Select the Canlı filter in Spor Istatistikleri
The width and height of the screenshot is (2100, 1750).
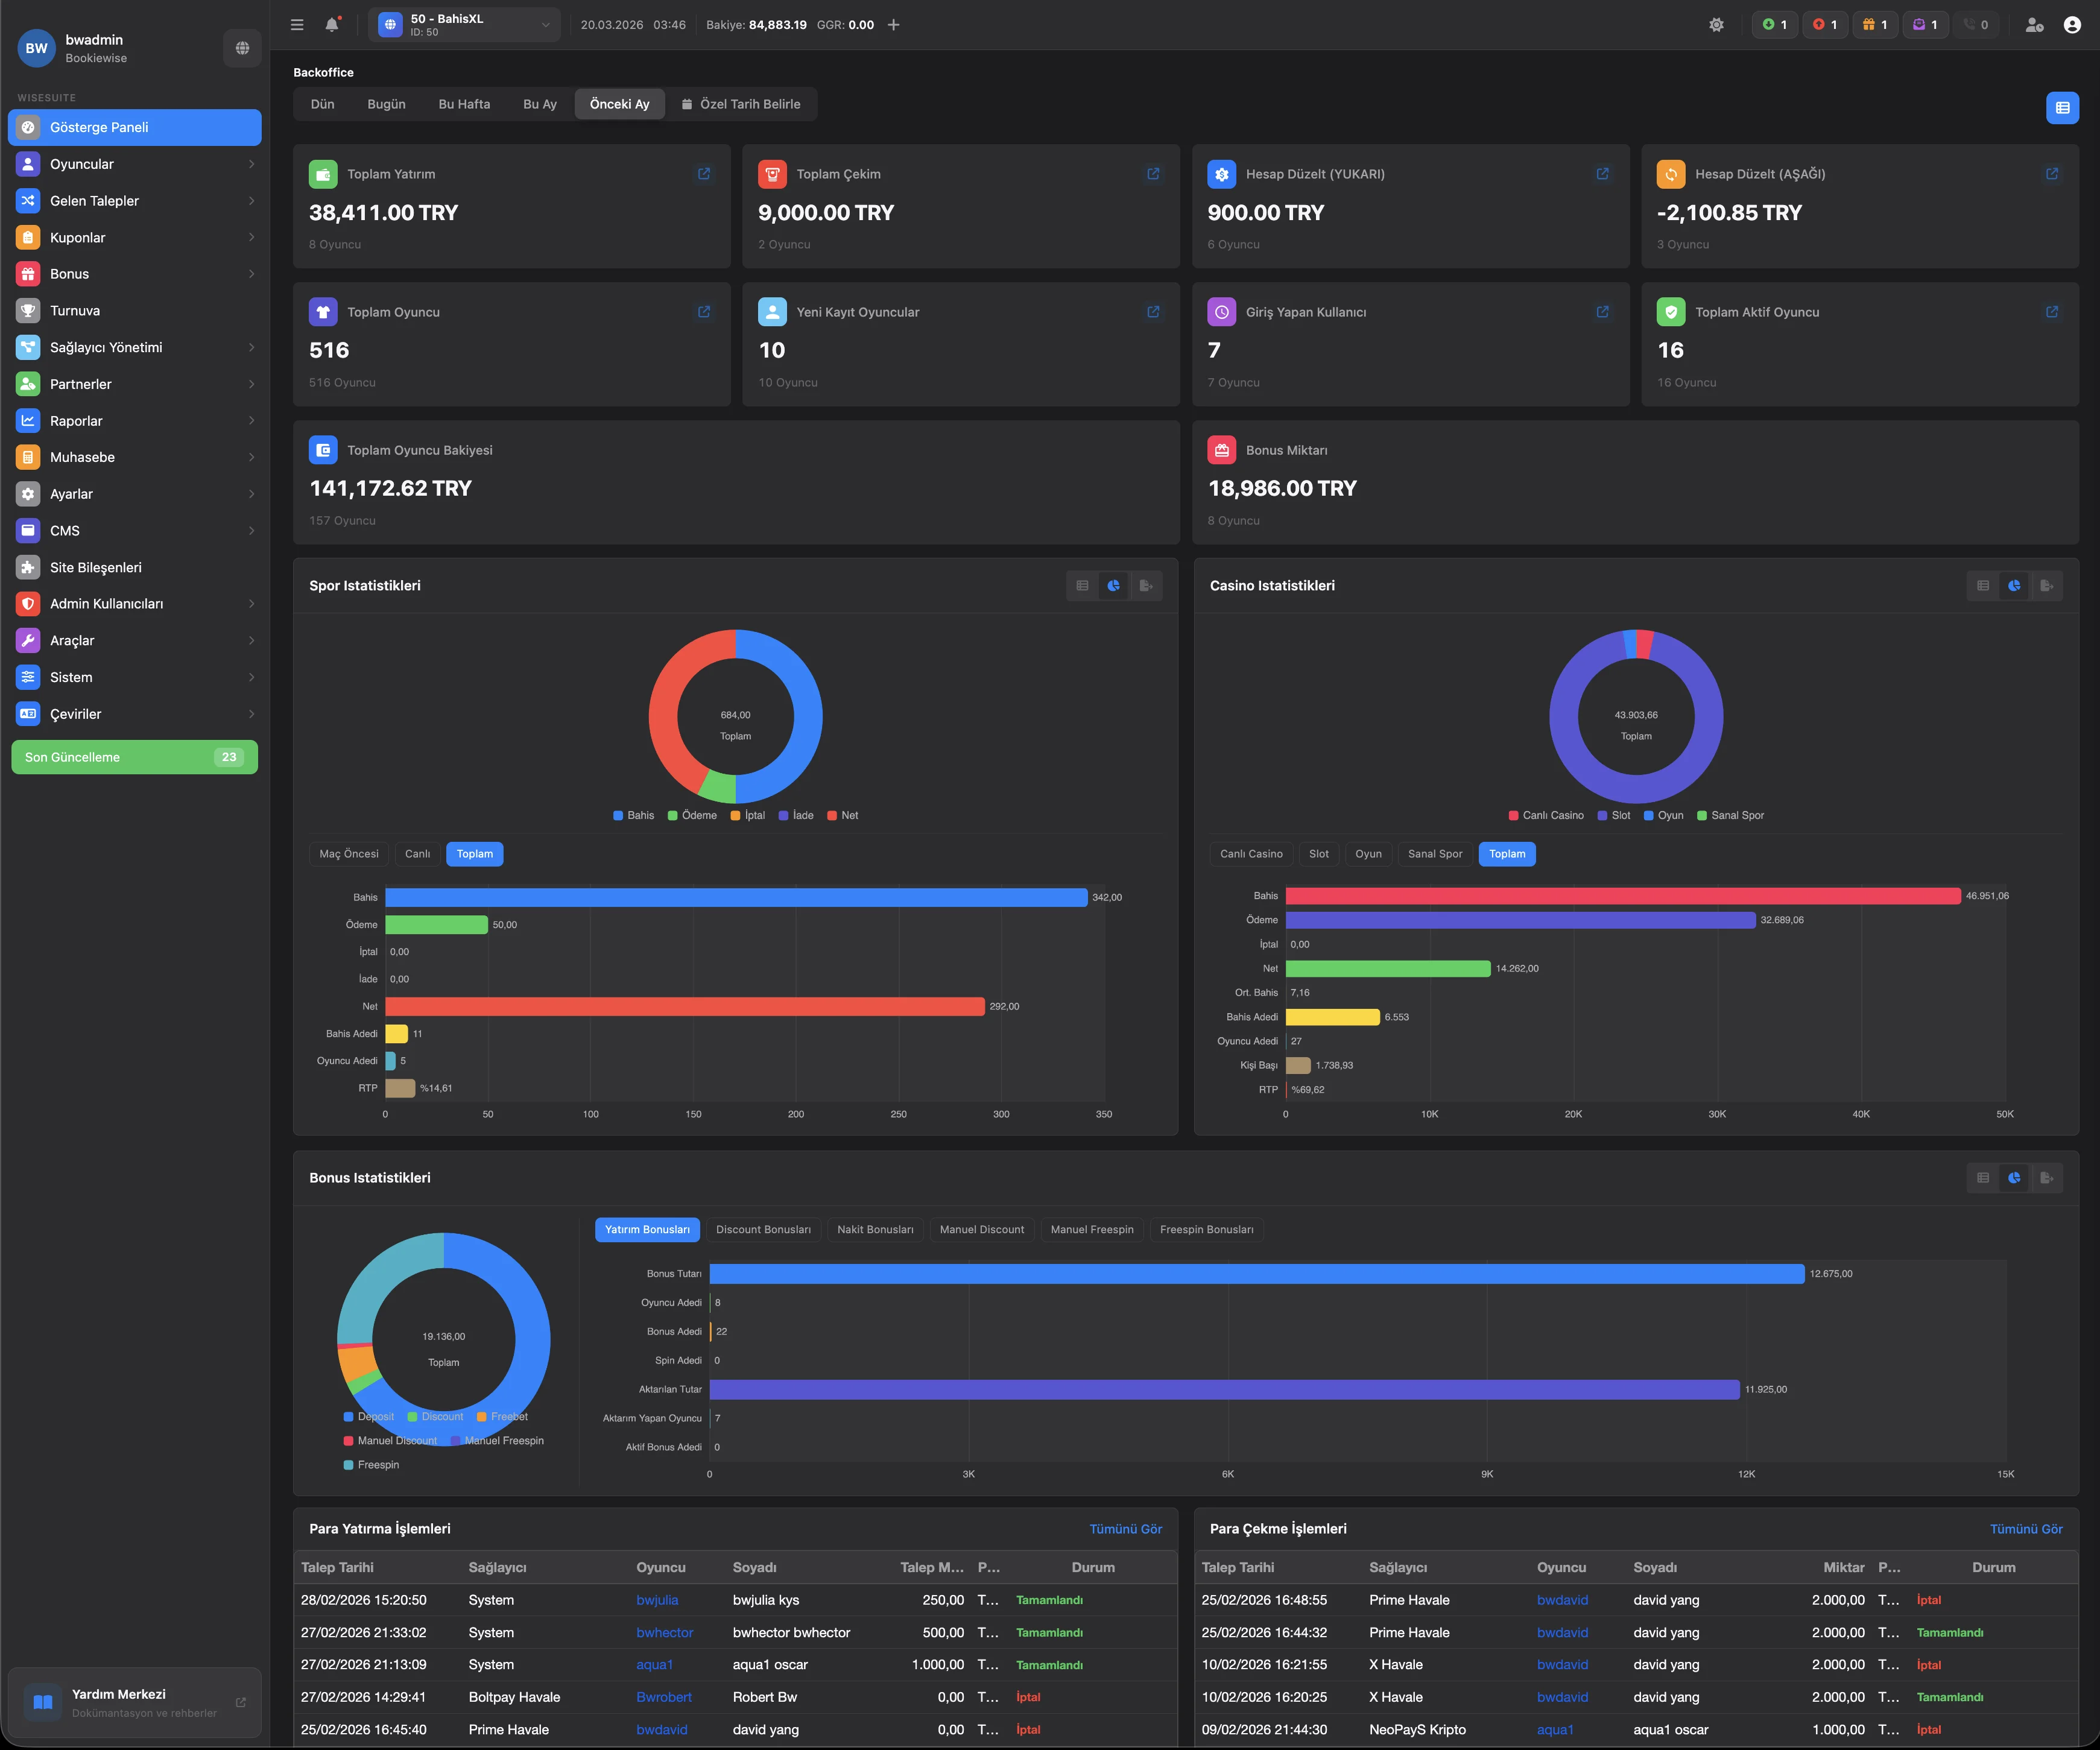click(x=417, y=854)
